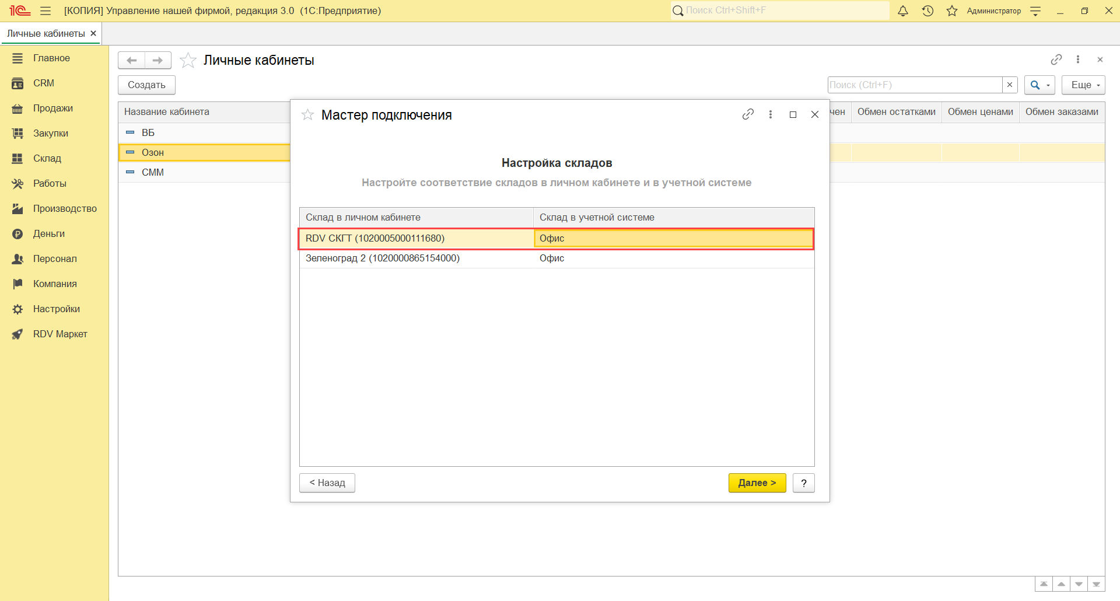Select the Озон cabinet row
The width and height of the screenshot is (1120, 601).
pos(204,152)
